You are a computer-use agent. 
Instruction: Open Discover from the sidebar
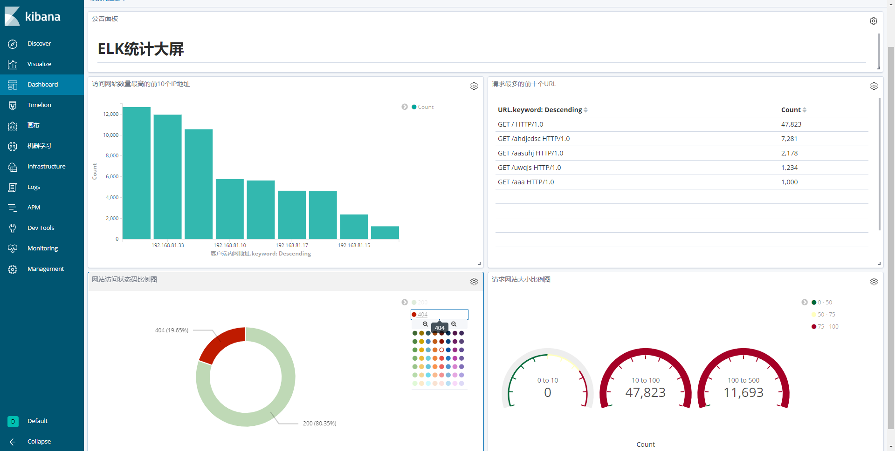click(39, 44)
